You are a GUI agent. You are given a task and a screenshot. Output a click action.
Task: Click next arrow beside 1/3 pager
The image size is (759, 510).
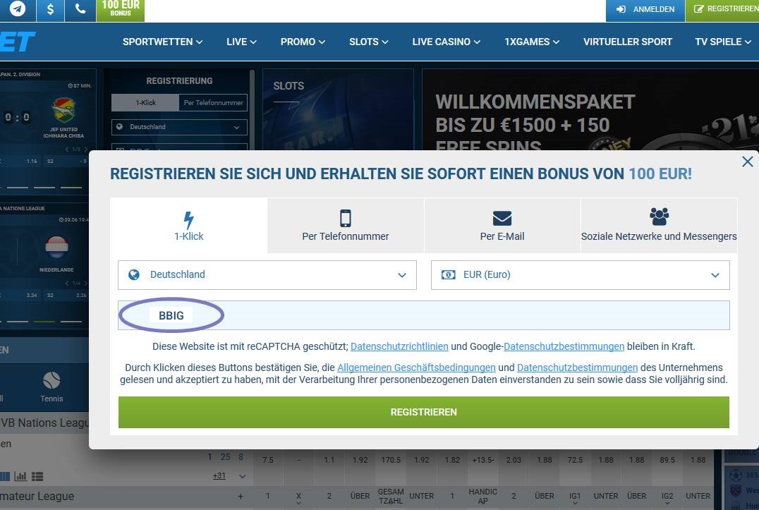(x=85, y=149)
